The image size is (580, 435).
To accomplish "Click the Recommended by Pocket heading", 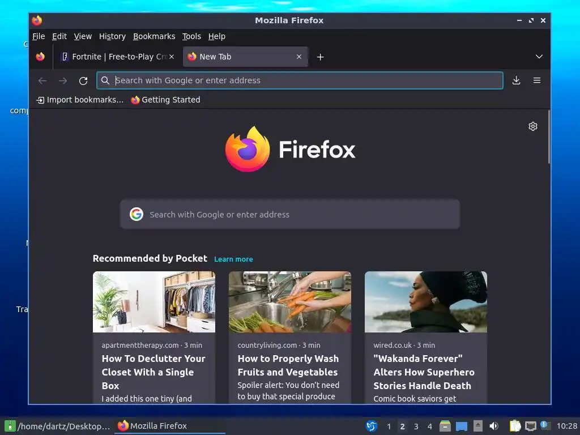I will pyautogui.click(x=150, y=258).
